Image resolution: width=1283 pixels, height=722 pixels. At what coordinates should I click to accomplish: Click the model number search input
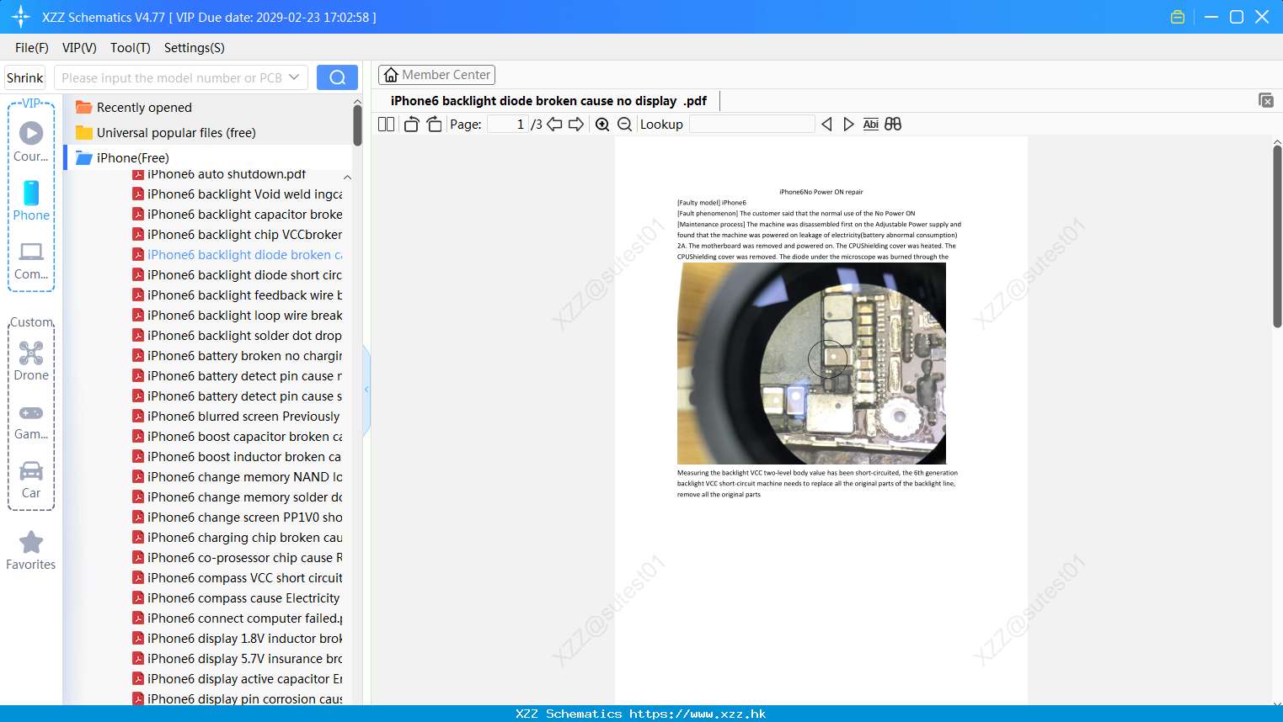(172, 77)
